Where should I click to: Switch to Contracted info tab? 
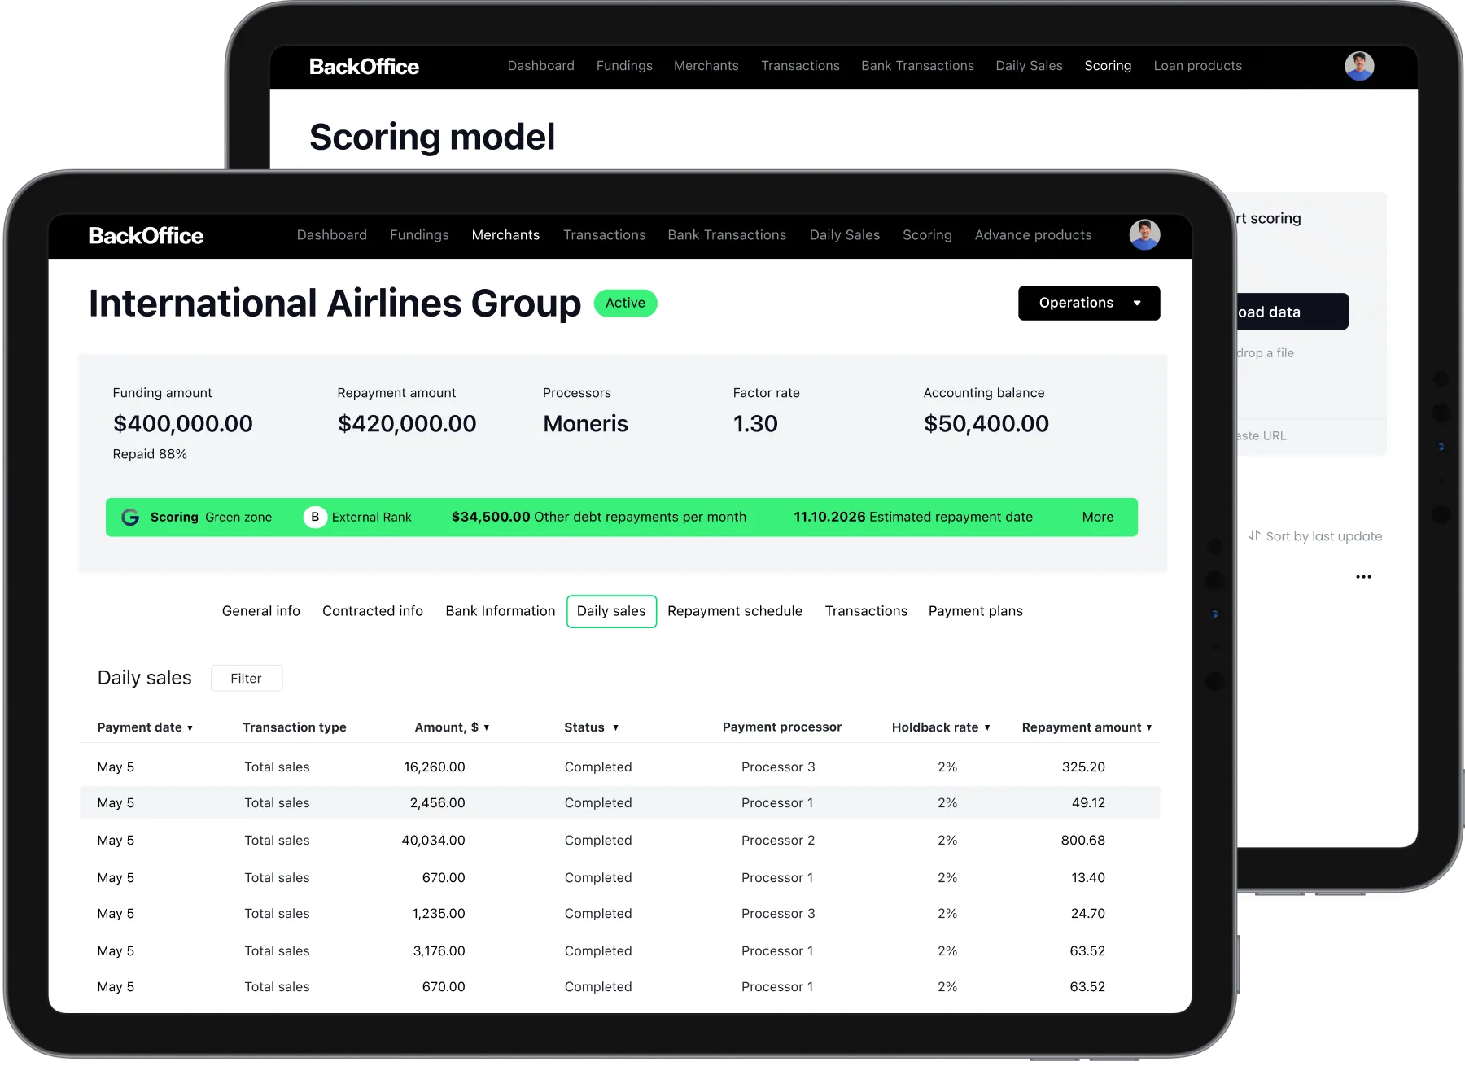[373, 611]
